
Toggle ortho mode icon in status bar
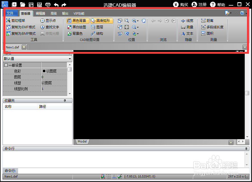pos(114,176)
